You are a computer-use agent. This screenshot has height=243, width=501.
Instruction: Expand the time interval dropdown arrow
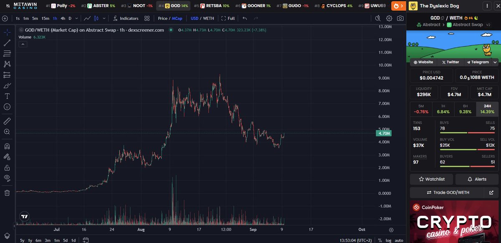coord(76,18)
